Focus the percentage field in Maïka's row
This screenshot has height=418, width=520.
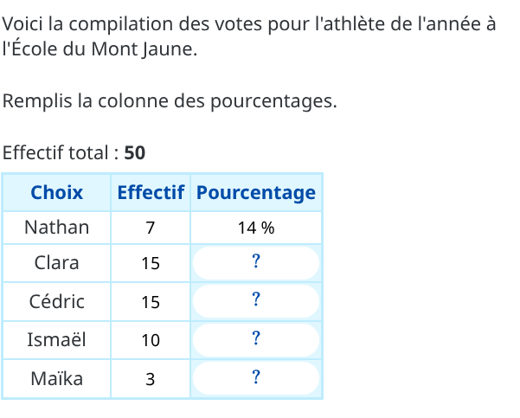point(256,377)
